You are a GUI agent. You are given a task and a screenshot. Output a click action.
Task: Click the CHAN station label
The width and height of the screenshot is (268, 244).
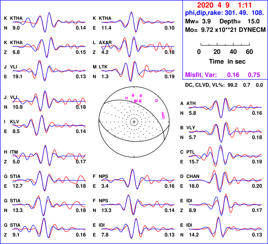[x=193, y=176]
